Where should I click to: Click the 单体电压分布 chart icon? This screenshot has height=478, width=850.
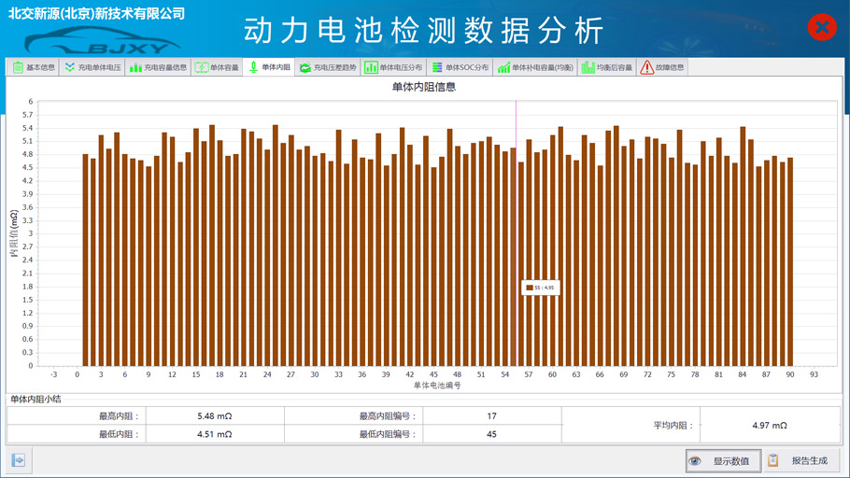click(371, 67)
